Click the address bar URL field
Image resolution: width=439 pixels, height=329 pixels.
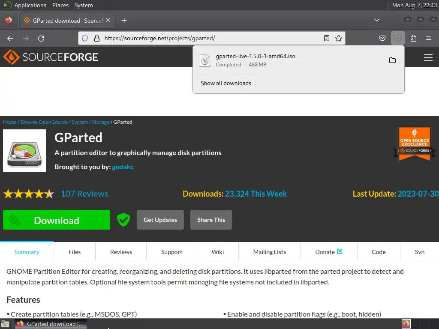coord(211,38)
